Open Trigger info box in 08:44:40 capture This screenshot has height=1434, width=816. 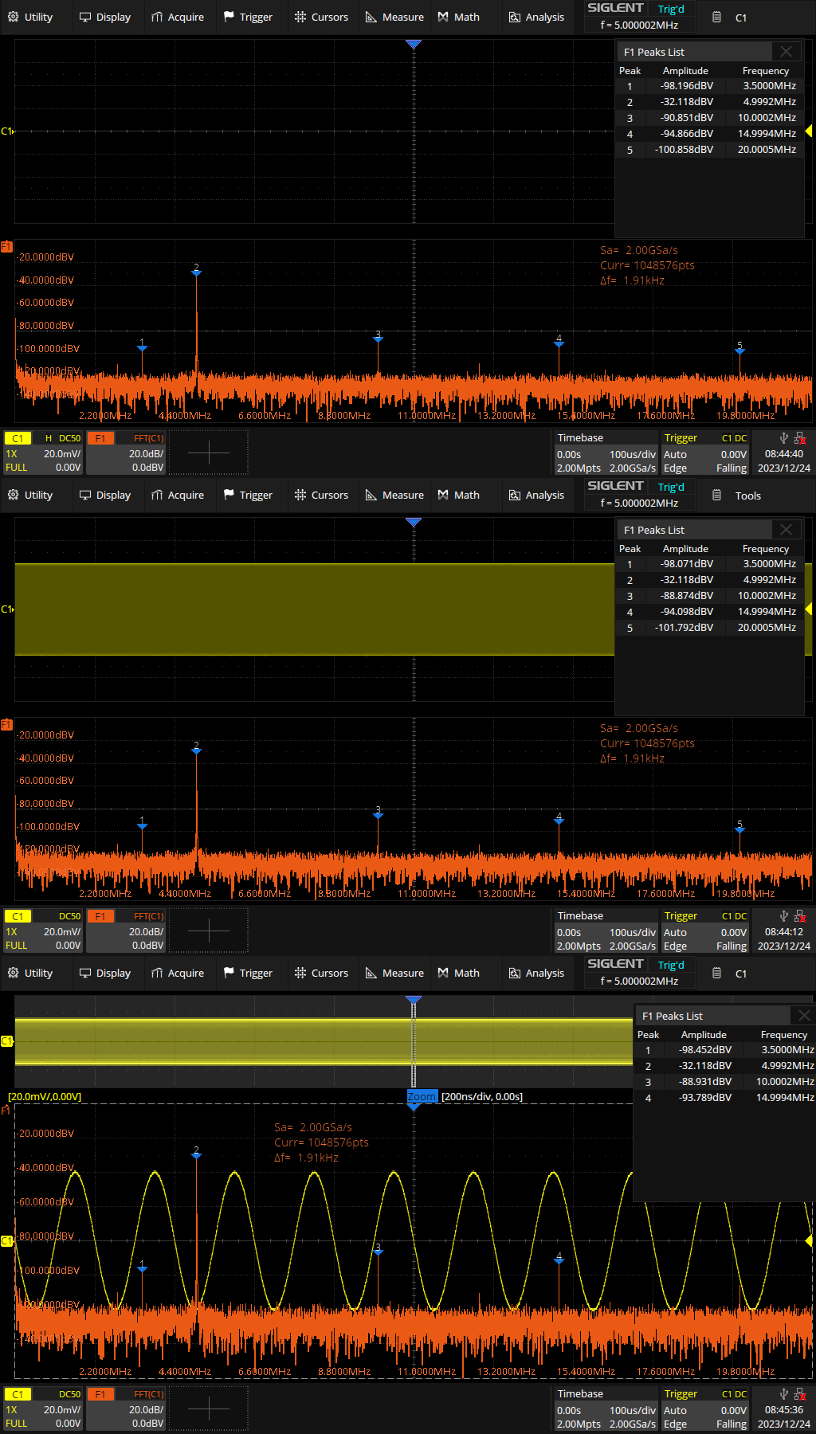click(x=705, y=453)
